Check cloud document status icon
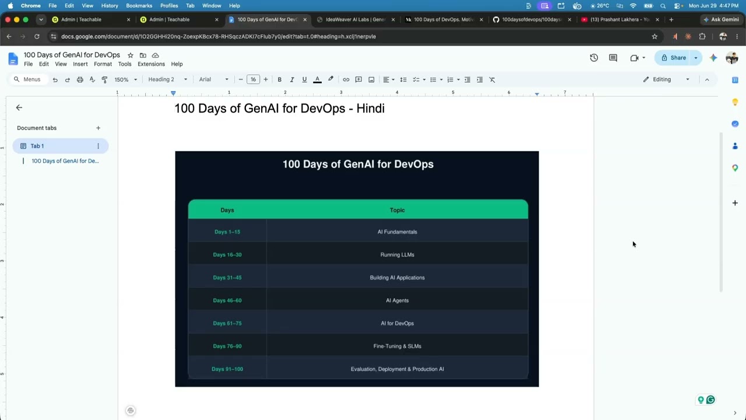746x420 pixels. click(155, 55)
